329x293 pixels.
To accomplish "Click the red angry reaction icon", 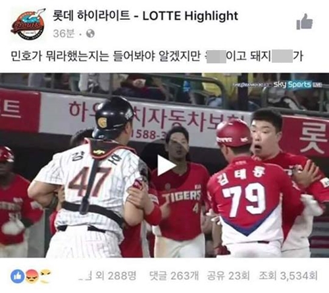I will [32, 277].
